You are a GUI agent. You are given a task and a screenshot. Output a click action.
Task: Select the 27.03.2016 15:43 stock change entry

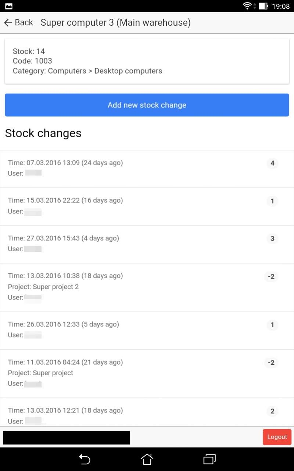[x=110, y=244]
